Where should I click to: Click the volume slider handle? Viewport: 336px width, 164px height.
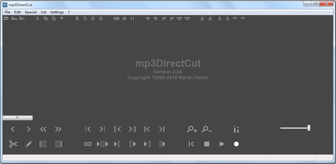pos(309,128)
